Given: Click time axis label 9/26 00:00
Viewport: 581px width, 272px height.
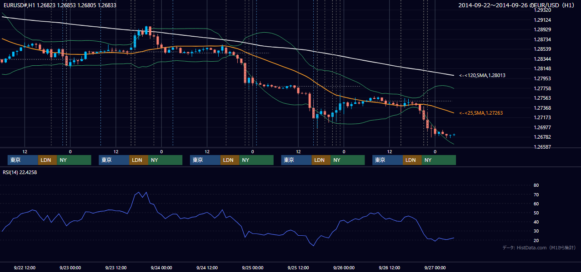Looking at the screenshot, I should click(344, 268).
